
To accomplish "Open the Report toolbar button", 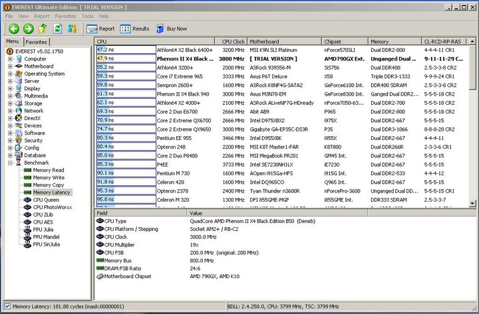I will (100, 29).
